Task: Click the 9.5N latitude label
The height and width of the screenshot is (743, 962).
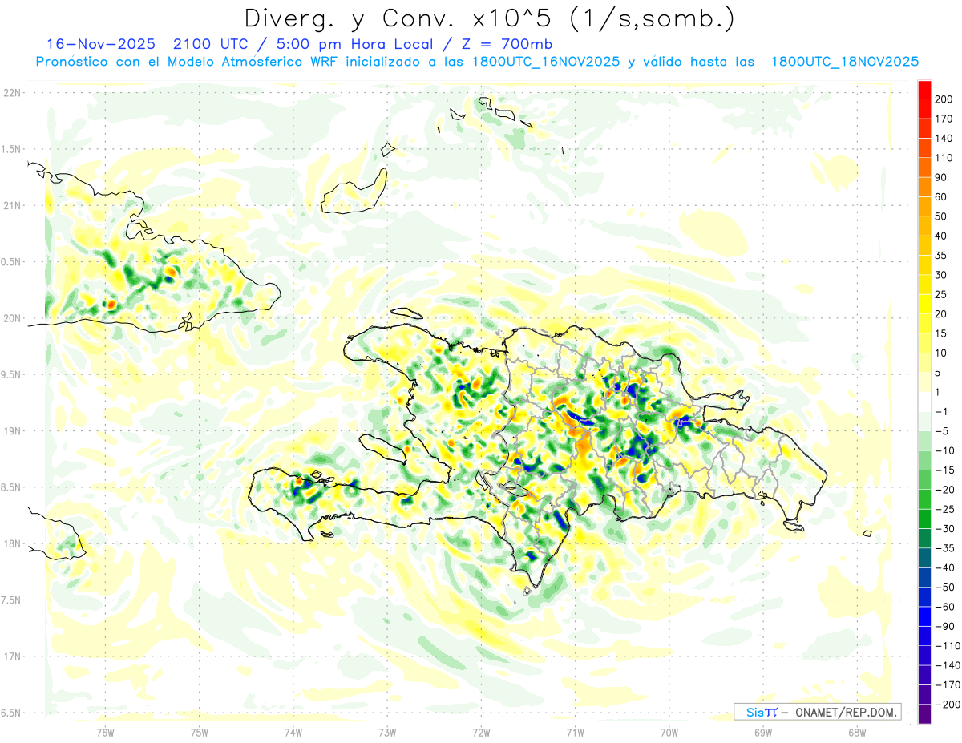Action: click(11, 374)
